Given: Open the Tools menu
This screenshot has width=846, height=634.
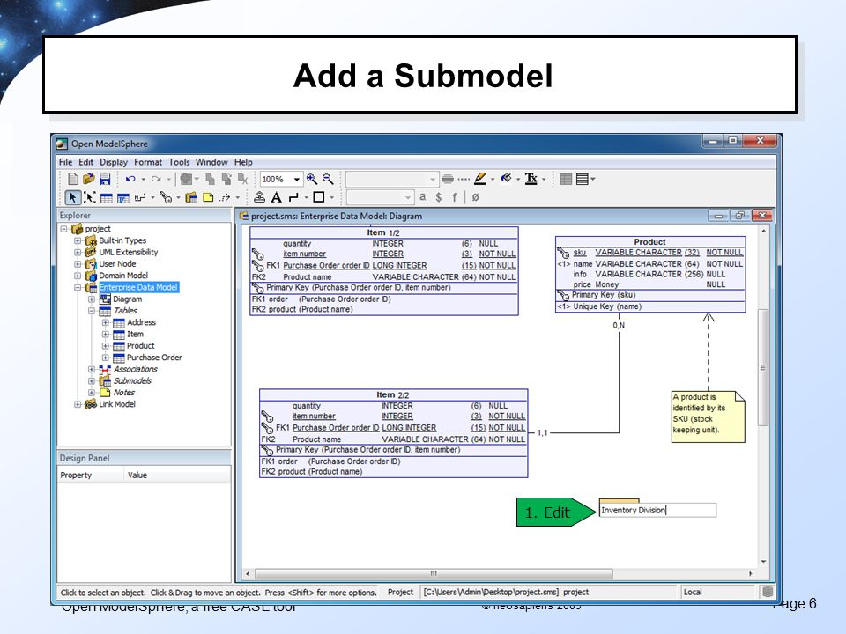Looking at the screenshot, I should tap(179, 162).
